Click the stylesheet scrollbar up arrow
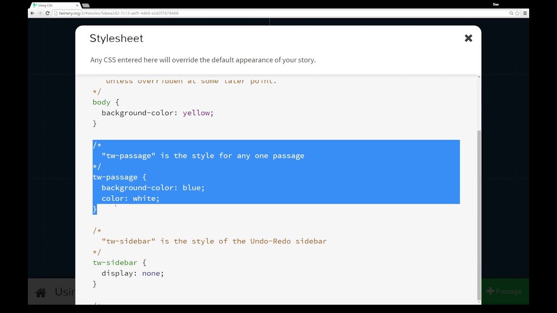Image resolution: width=557 pixels, height=313 pixels. tap(479, 77)
